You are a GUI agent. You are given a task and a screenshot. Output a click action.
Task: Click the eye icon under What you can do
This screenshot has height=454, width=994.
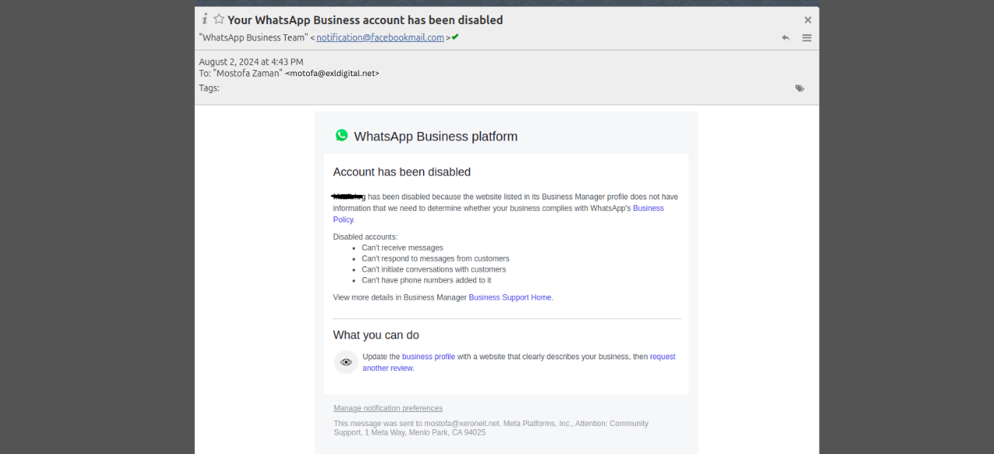[346, 362]
